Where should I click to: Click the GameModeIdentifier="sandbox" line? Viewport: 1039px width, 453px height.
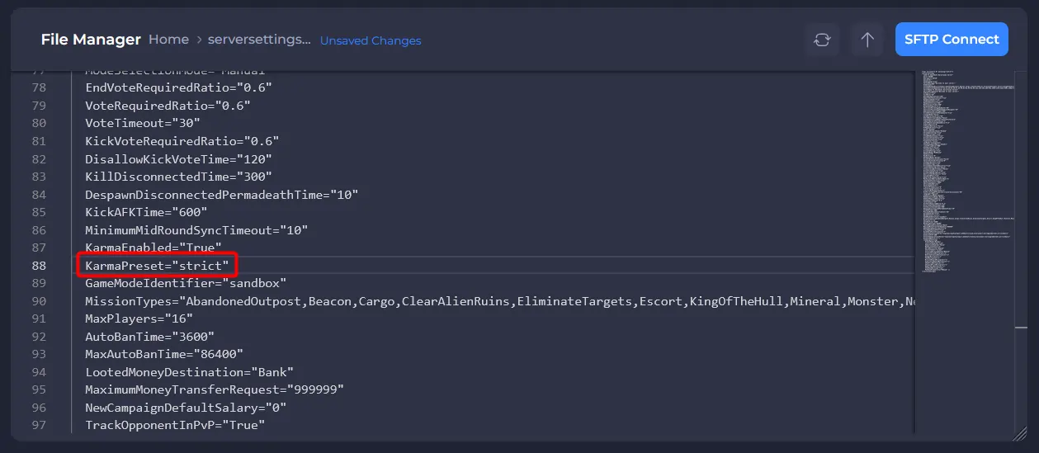186,283
